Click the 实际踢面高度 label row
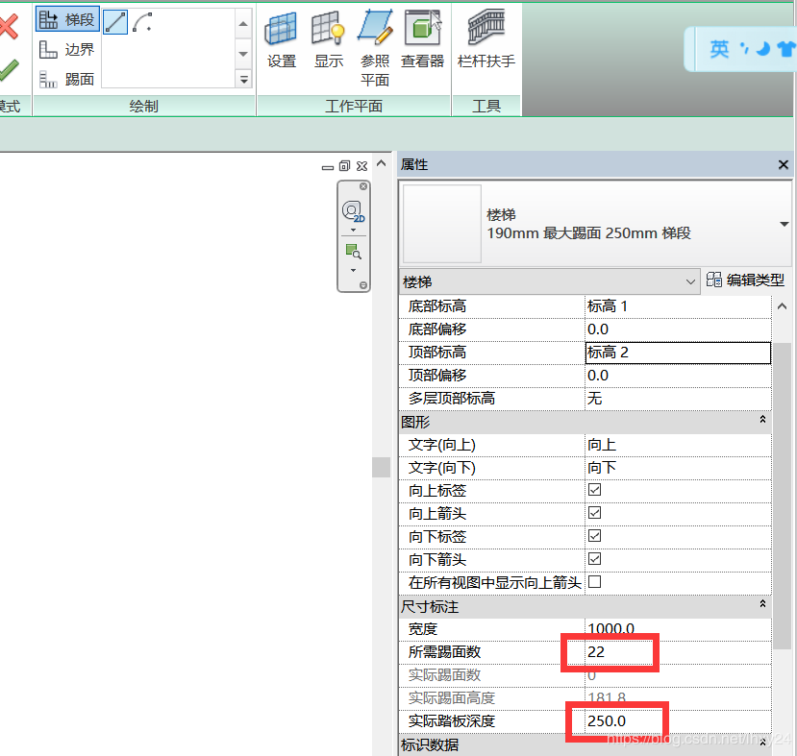The height and width of the screenshot is (756, 797). point(451,698)
